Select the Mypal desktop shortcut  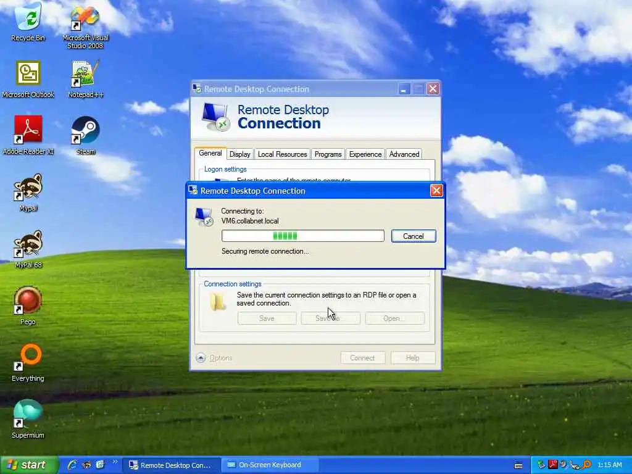tap(28, 193)
